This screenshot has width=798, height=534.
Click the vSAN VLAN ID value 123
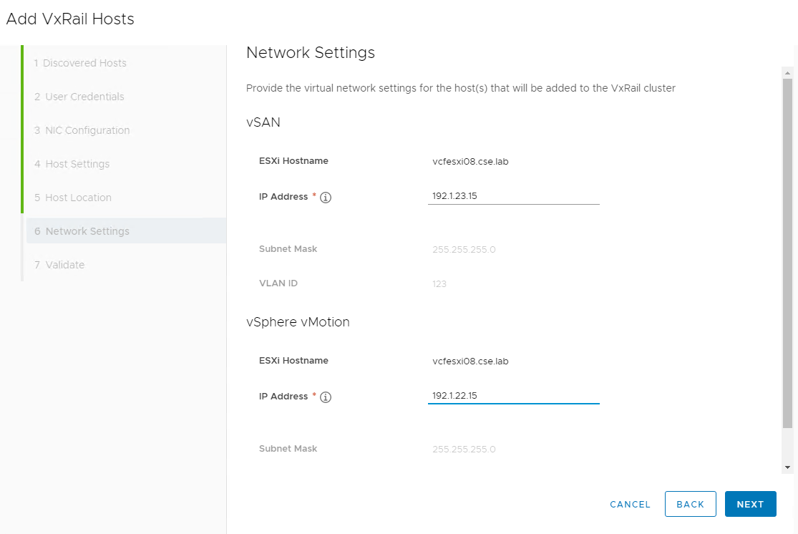tap(439, 284)
